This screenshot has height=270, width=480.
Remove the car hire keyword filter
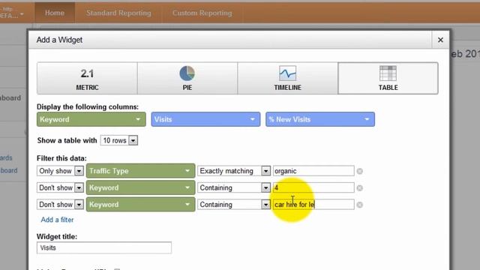[360, 205]
